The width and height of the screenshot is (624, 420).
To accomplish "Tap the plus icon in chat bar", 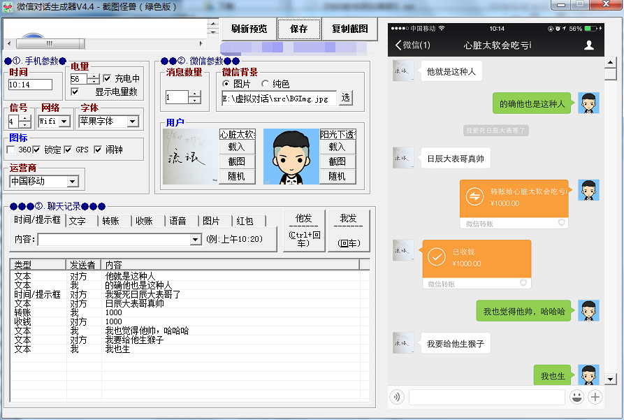I will pos(595,397).
